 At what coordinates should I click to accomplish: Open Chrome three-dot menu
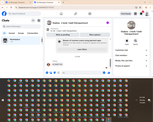pyautogui.click(x=150, y=7)
